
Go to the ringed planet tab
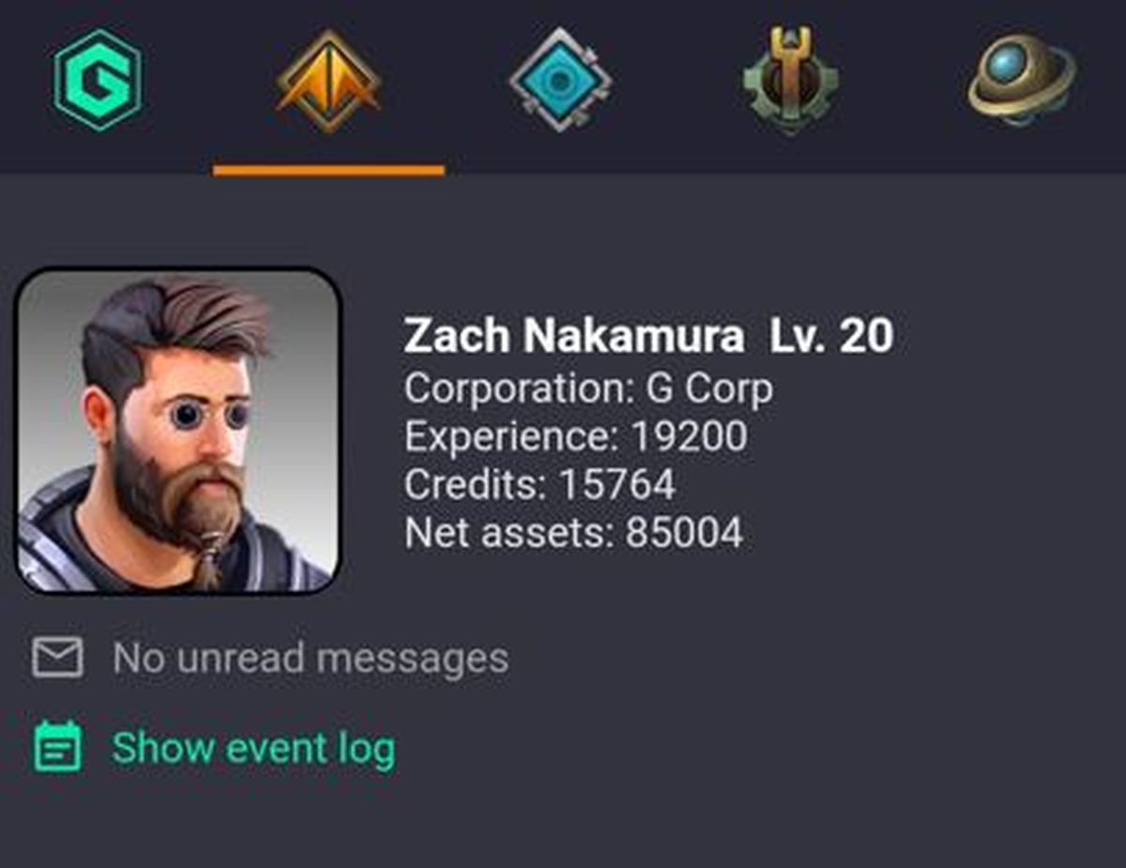[1022, 80]
